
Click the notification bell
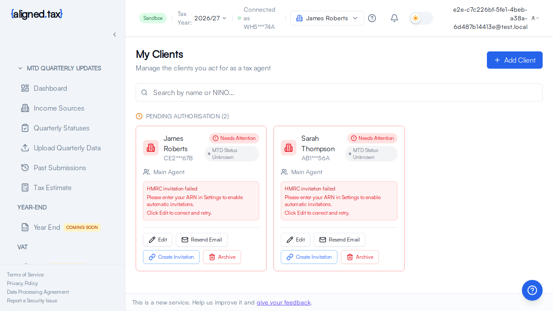(x=394, y=18)
